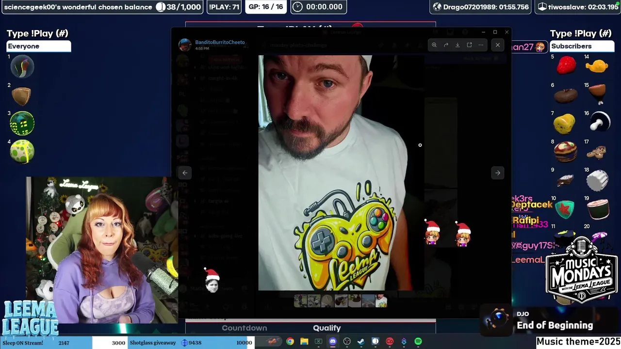Click BanditoBurritoCheeto's profile avatar
This screenshot has width=621, height=349.
pyautogui.click(x=185, y=45)
